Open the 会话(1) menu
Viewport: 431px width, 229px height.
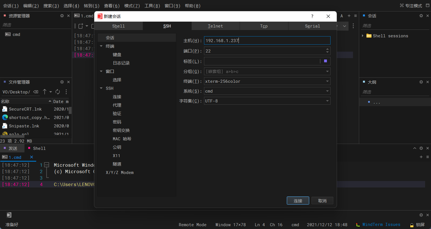point(11,6)
